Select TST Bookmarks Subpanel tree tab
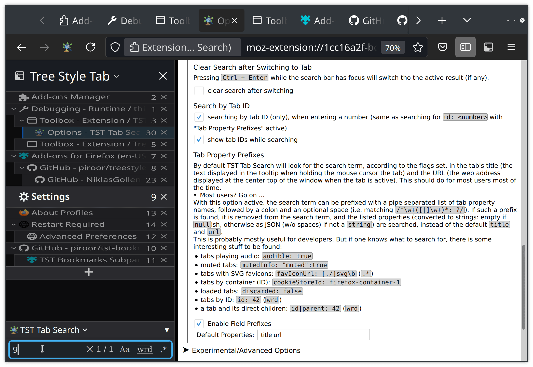This screenshot has width=533, height=367. coord(94,260)
